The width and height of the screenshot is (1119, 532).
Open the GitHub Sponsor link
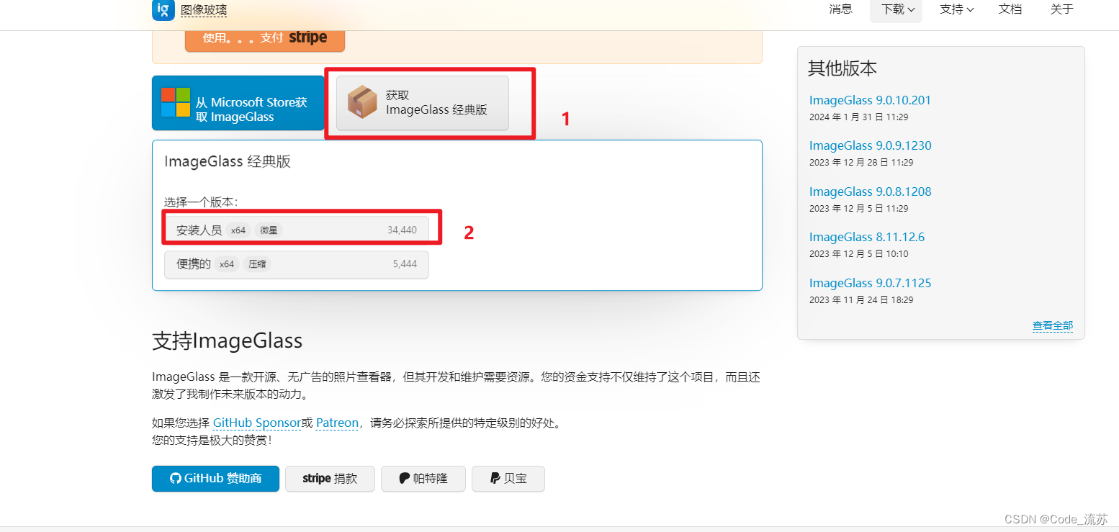click(x=256, y=423)
